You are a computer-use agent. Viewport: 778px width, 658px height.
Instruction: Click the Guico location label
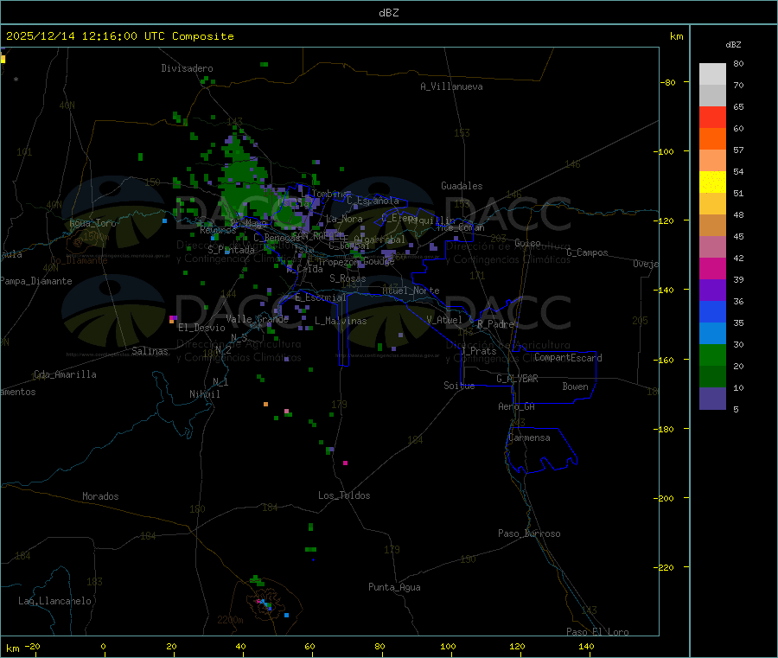(527, 243)
